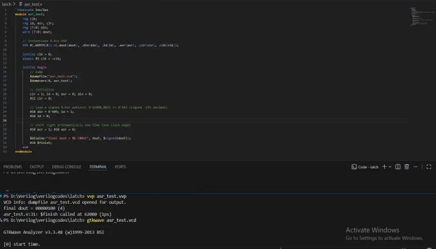436x249 pixels.
Task: Kill the terminal using the trash icon
Action: click(x=407, y=167)
